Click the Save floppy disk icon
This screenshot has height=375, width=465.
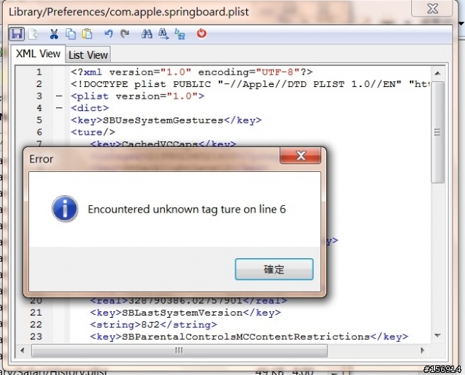click(17, 34)
